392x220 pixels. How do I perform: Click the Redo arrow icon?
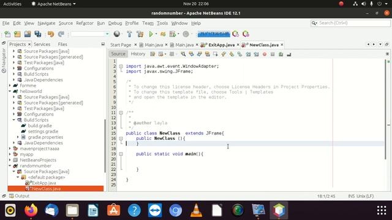pos(61,34)
